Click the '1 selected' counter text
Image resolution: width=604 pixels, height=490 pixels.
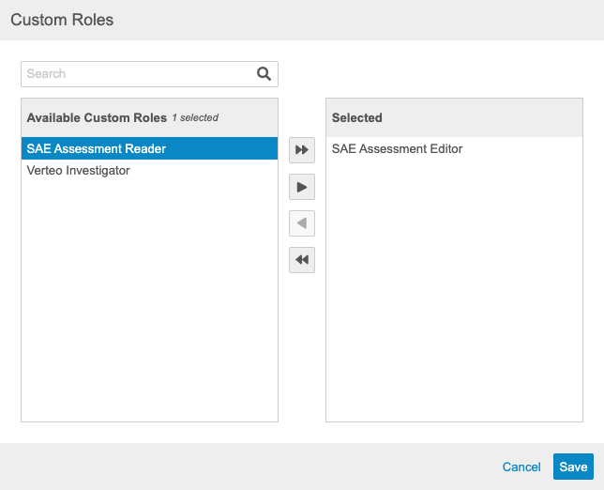[195, 118]
